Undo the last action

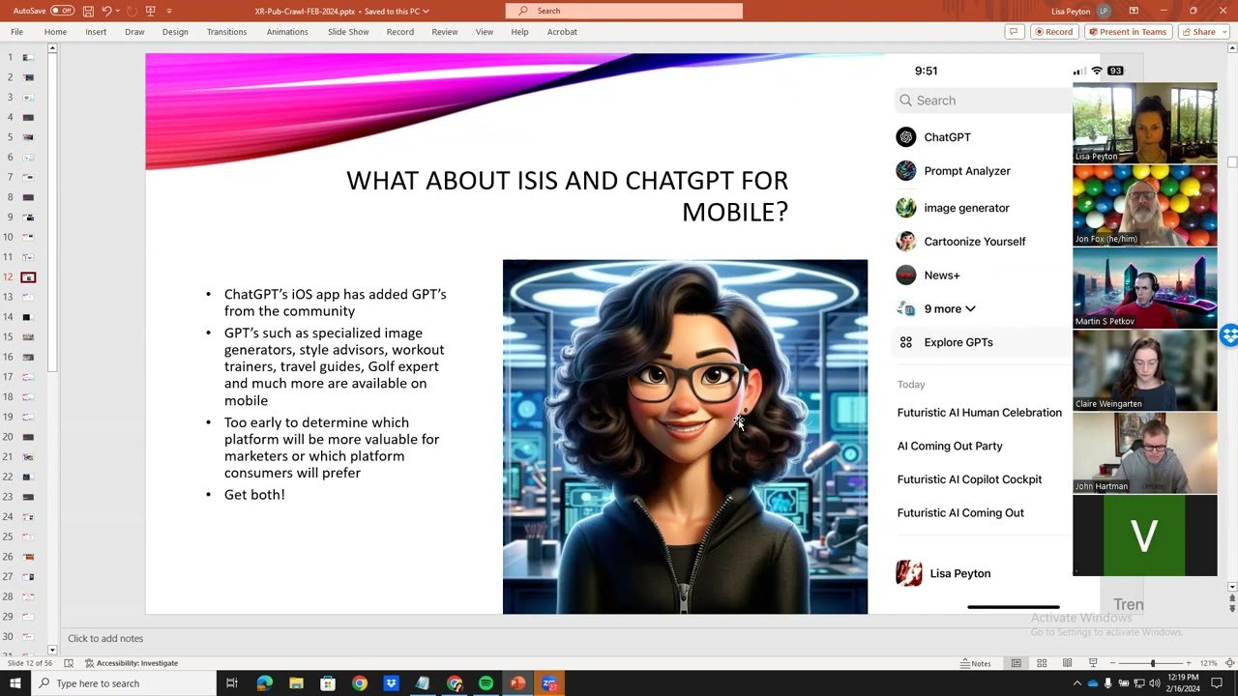click(x=106, y=11)
